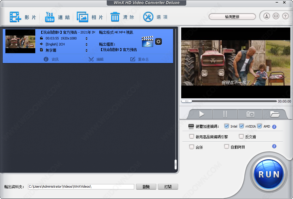
Task: Uncheck the Intel hardware acceleration checkbox
Action: tap(227, 126)
